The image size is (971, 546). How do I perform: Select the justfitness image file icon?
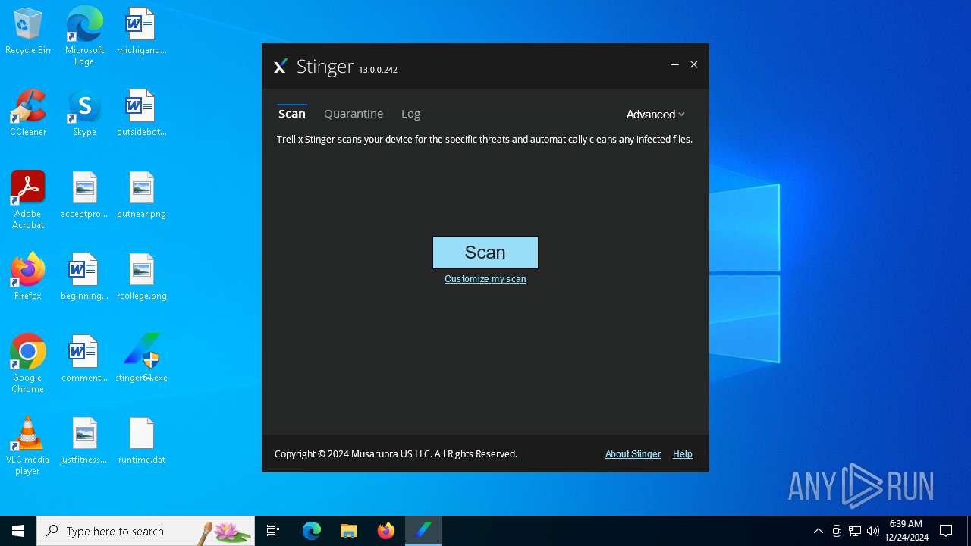pyautogui.click(x=84, y=441)
